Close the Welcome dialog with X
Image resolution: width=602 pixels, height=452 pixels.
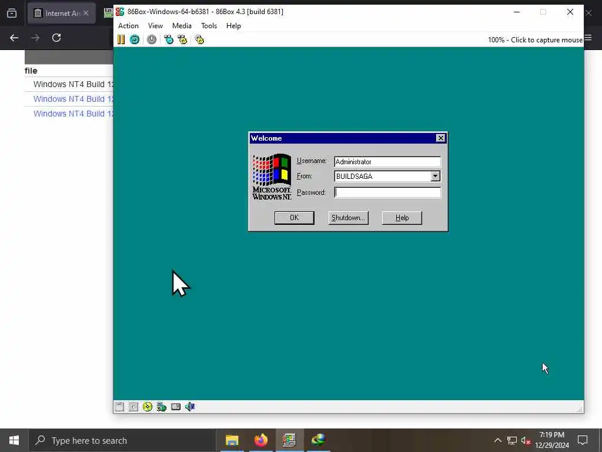tap(441, 138)
